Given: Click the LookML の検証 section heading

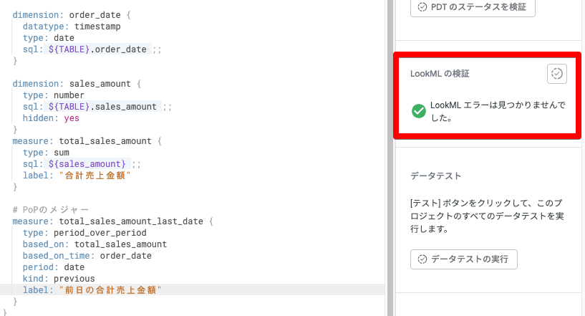Looking at the screenshot, I should (440, 74).
